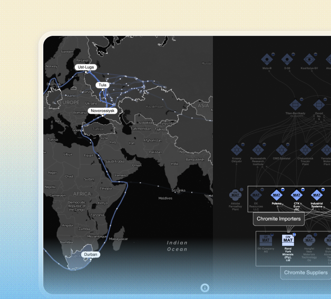This screenshot has width=331, height=299.
Task: Select the EK-Company AG node
Action: pyautogui.click(x=266, y=240)
